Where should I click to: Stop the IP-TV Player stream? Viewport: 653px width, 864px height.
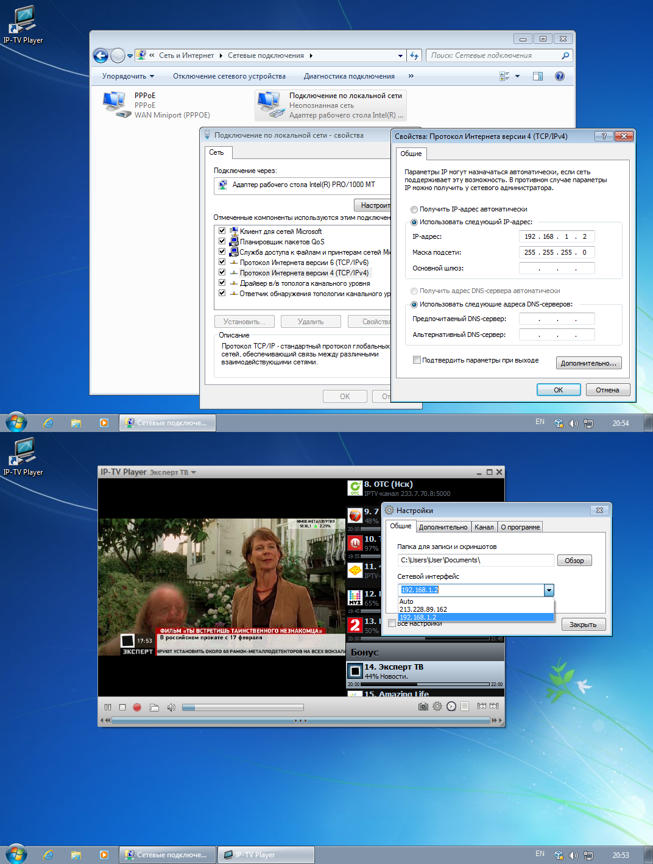tap(122, 707)
